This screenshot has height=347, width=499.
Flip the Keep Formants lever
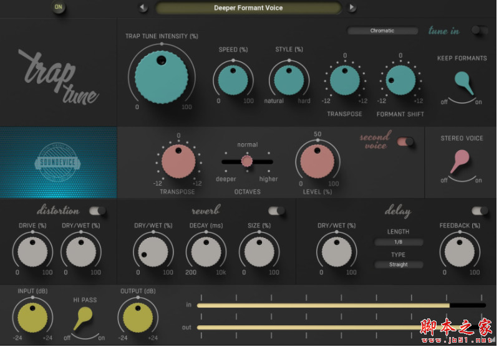pos(463,83)
